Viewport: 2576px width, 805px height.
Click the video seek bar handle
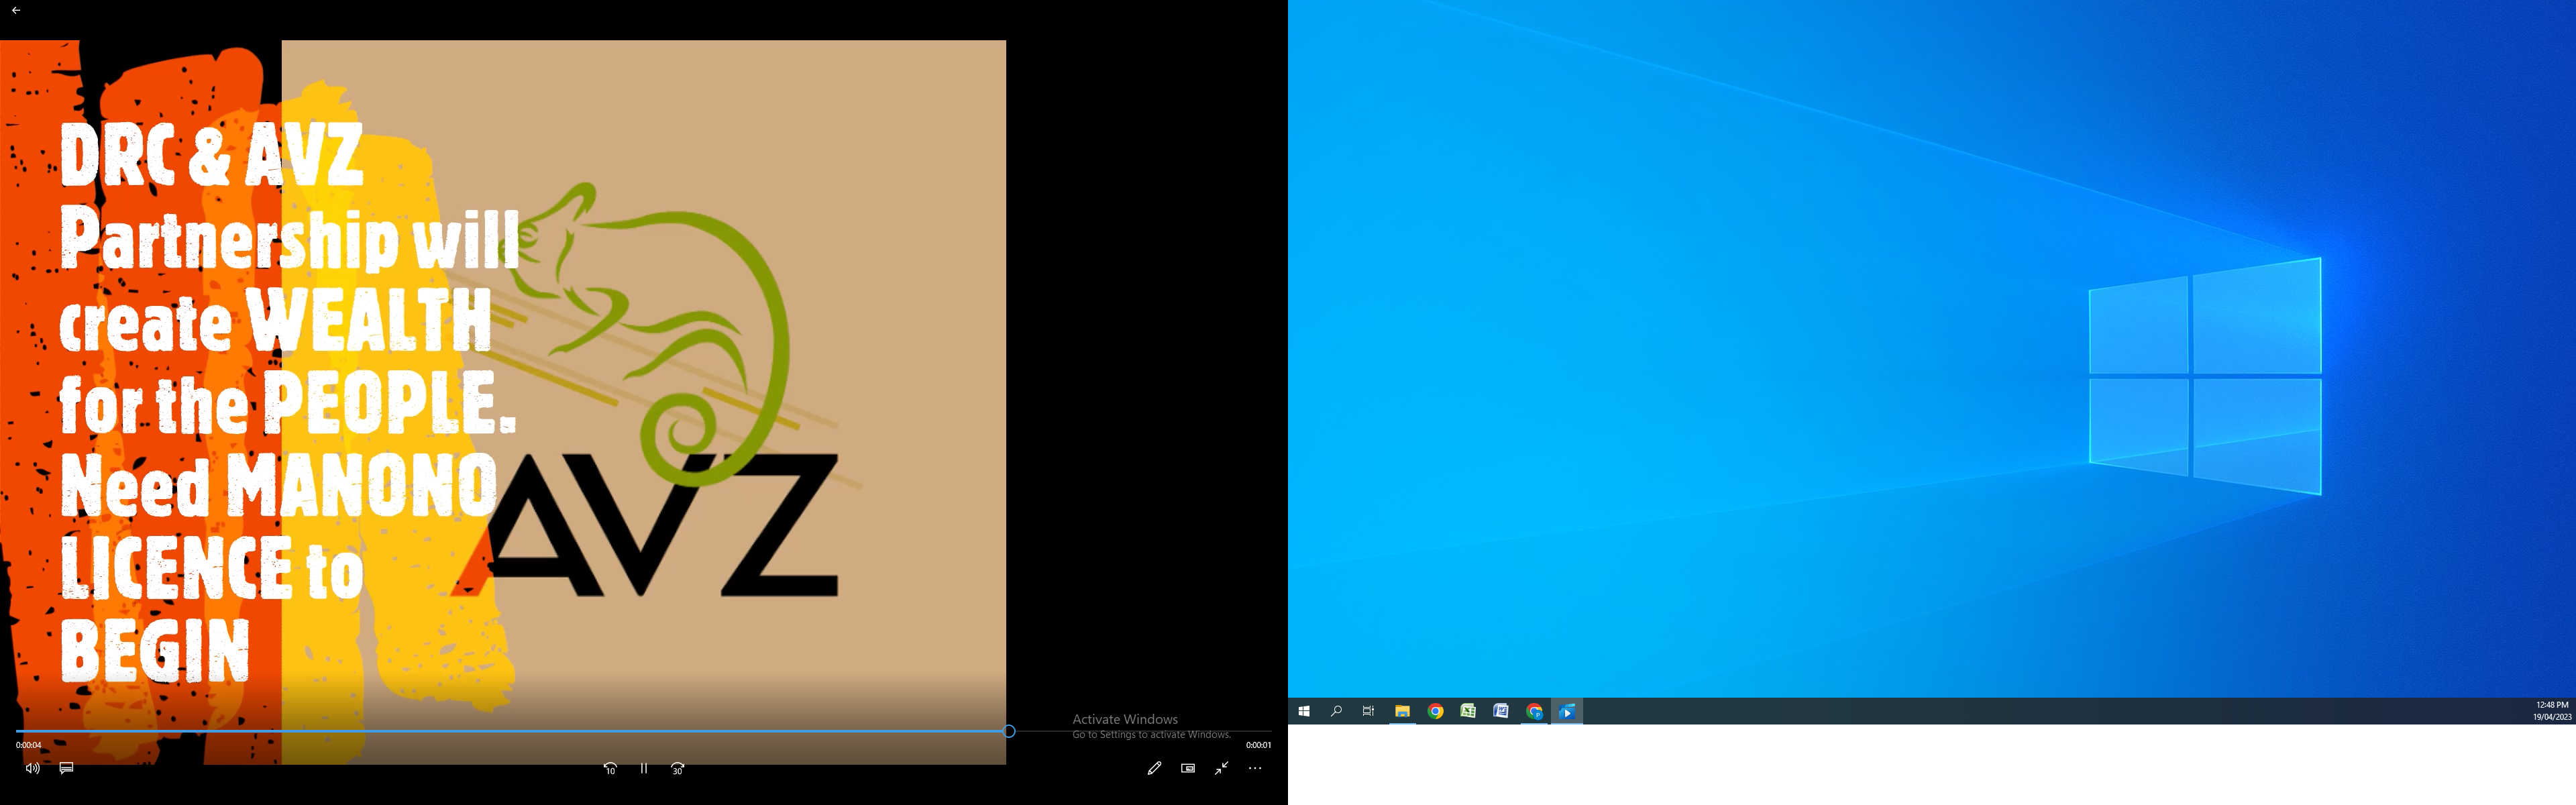[x=1009, y=731]
